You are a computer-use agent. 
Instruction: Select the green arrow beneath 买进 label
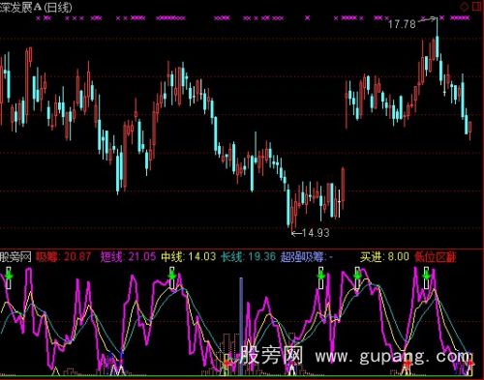point(357,276)
